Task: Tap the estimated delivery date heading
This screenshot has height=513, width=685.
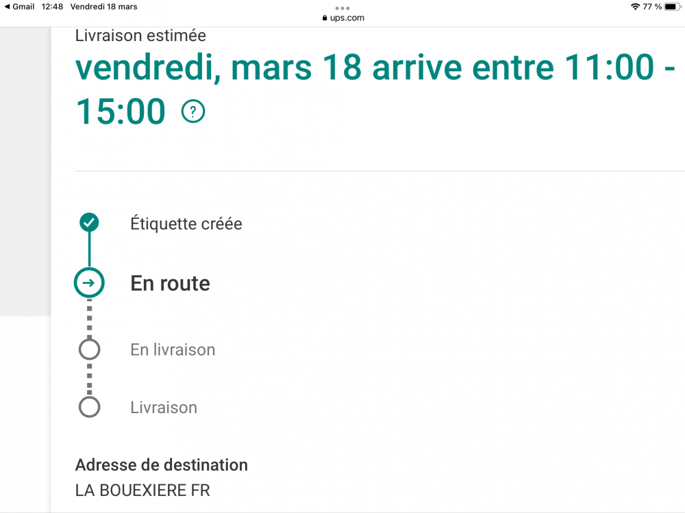Action: (x=375, y=90)
